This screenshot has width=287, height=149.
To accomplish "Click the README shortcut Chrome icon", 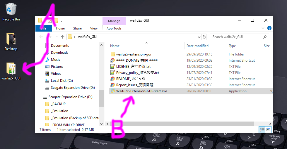I will [x=112, y=79].
